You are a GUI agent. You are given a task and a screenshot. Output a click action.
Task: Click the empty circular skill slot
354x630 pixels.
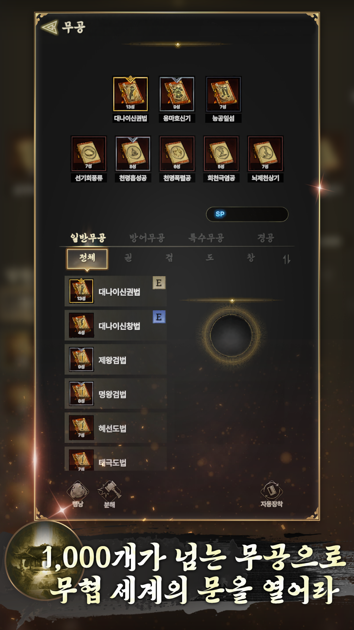point(231,335)
